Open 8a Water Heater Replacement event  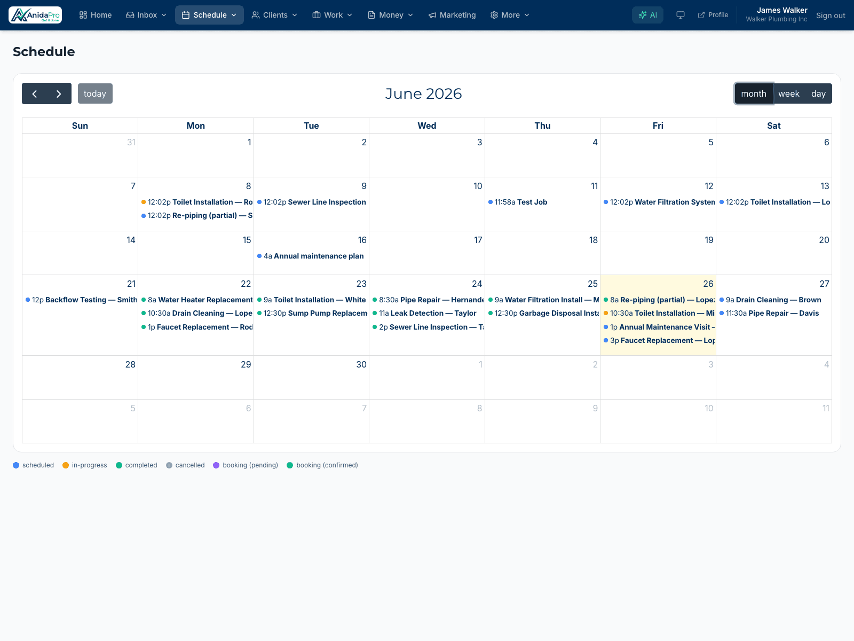tap(196, 300)
